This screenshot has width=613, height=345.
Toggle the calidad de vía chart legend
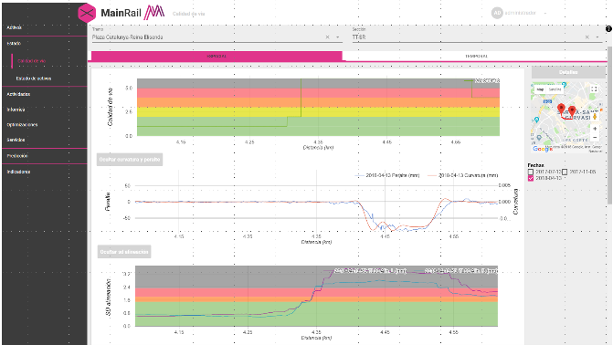[481, 81]
